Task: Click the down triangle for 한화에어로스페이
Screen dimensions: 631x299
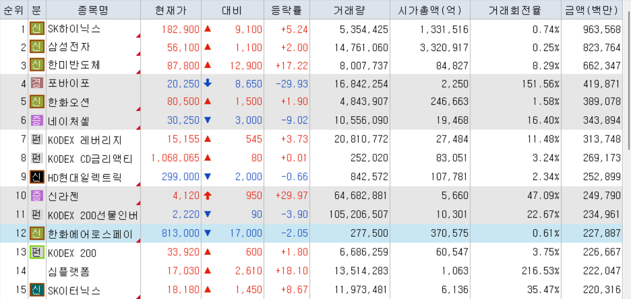Action: [x=208, y=233]
